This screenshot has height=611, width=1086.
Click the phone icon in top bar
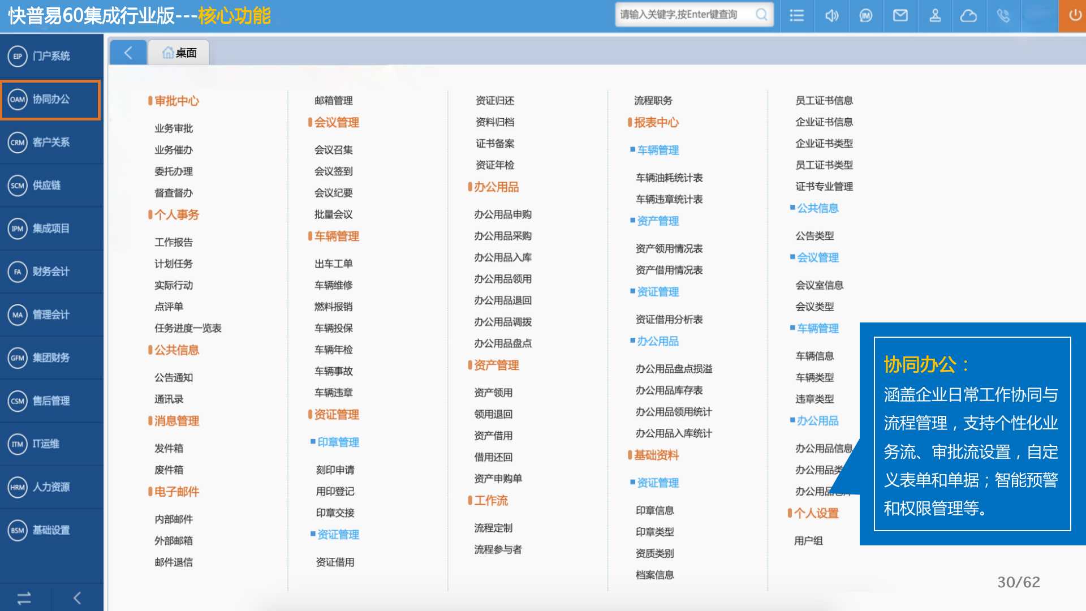point(1003,15)
